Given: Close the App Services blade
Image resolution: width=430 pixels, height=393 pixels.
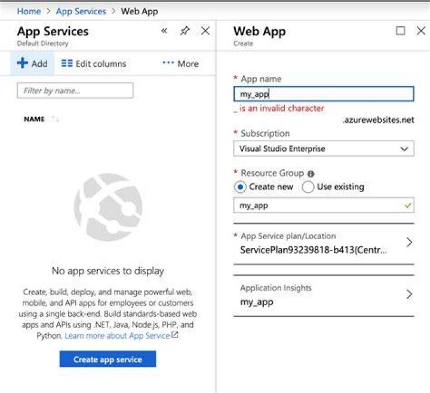Looking at the screenshot, I should click(x=205, y=30).
